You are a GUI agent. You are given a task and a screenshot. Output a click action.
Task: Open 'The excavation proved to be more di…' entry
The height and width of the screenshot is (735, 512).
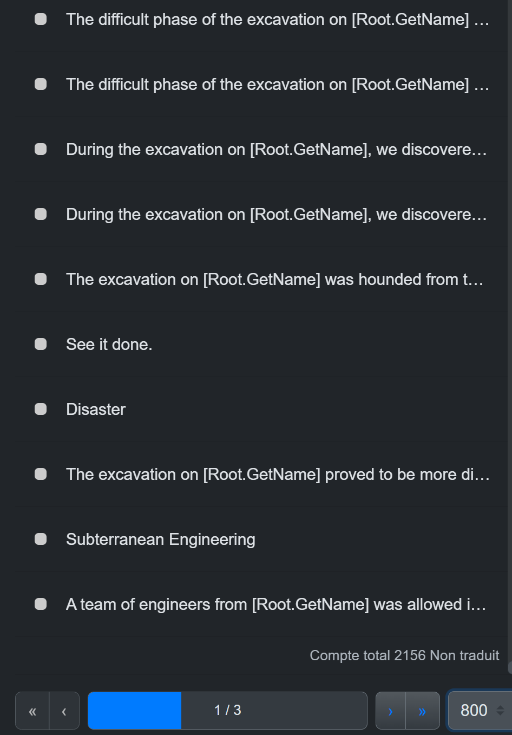[278, 474]
